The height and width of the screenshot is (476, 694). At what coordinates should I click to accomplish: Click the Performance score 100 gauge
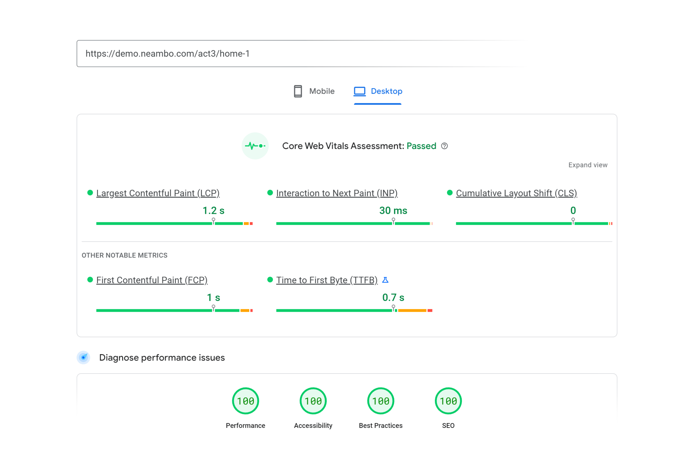point(246,401)
